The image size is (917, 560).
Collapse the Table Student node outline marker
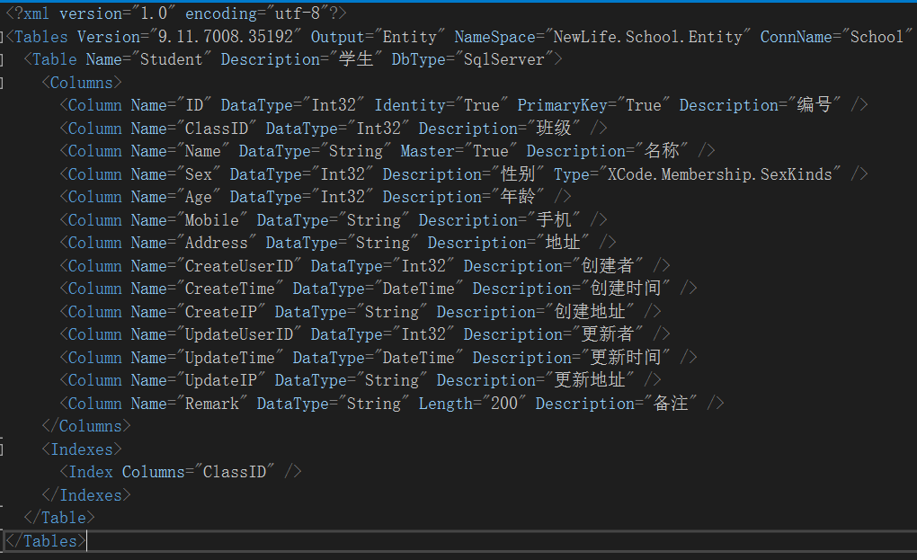tap(3, 59)
